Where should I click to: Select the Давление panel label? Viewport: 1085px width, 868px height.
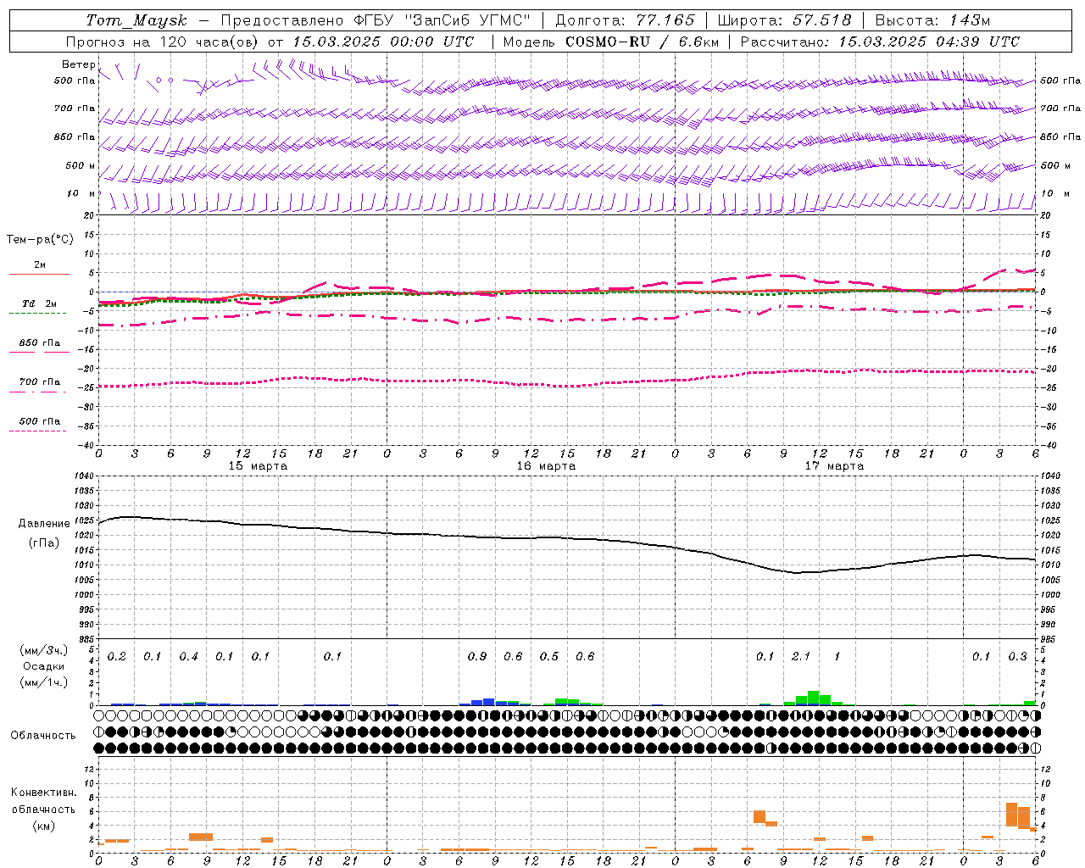44,524
